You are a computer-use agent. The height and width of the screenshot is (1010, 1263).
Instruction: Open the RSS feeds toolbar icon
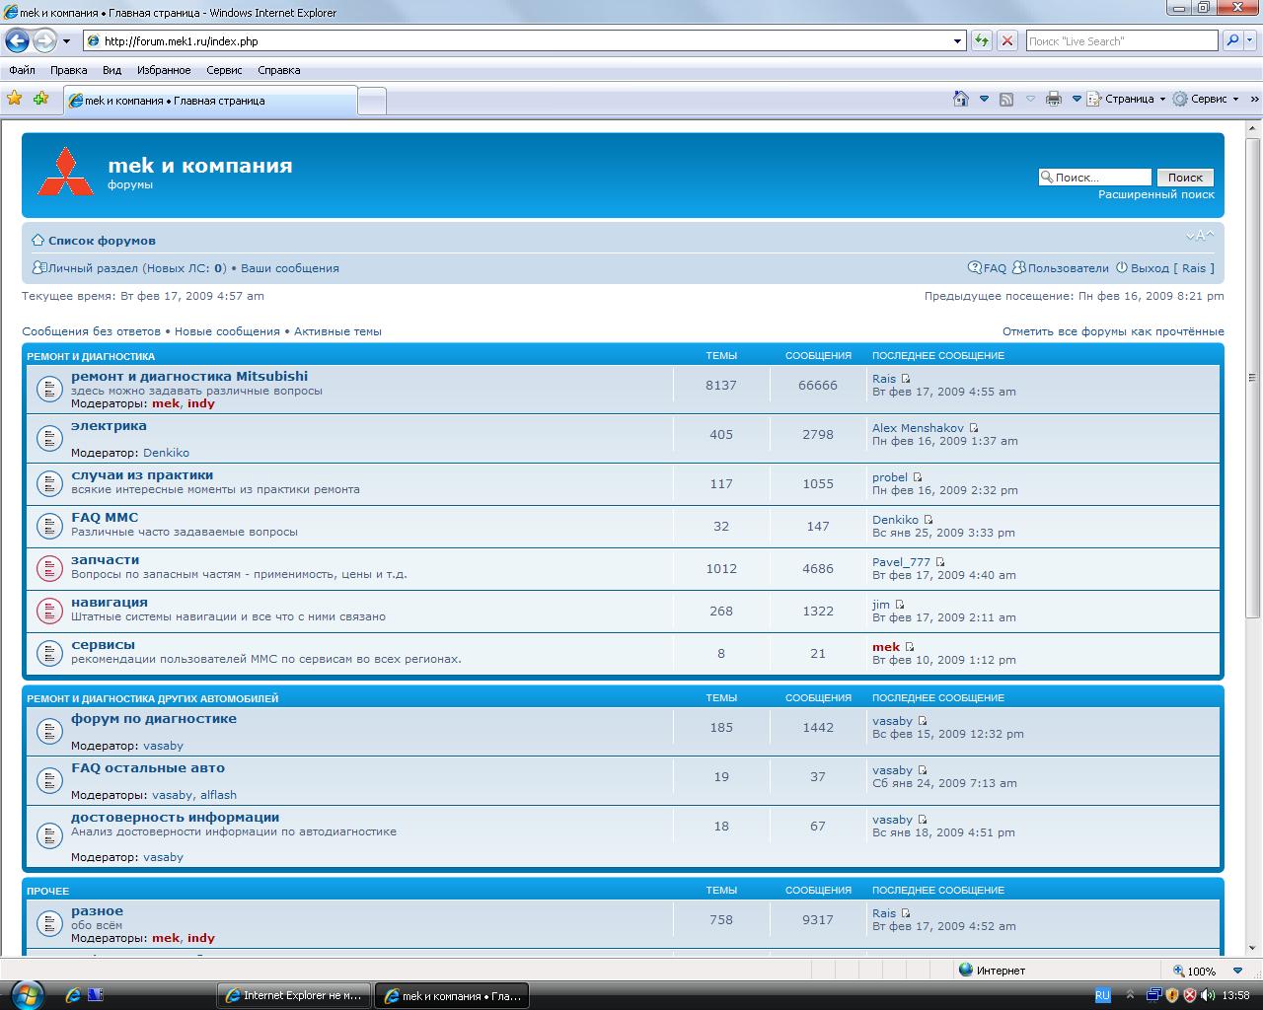(1006, 99)
